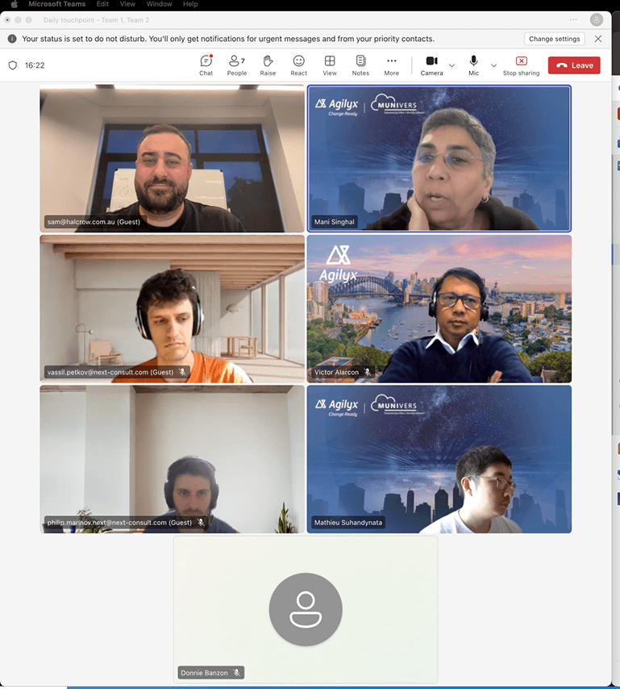620x689 pixels.
Task: Open the React emoji picker
Action: (298, 65)
